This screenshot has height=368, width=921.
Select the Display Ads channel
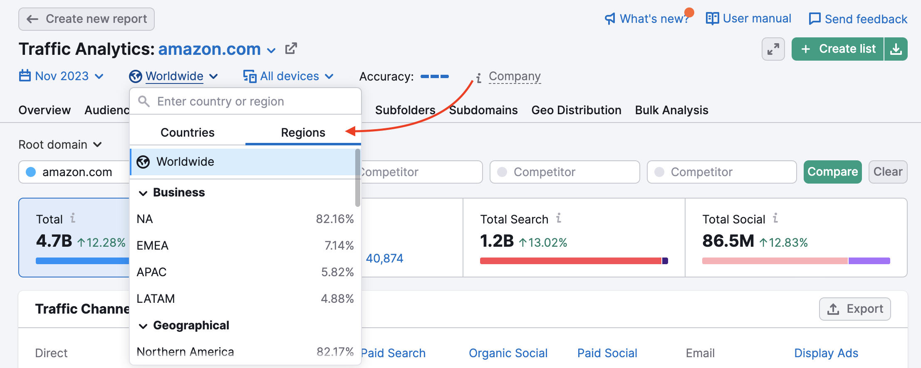pos(826,353)
